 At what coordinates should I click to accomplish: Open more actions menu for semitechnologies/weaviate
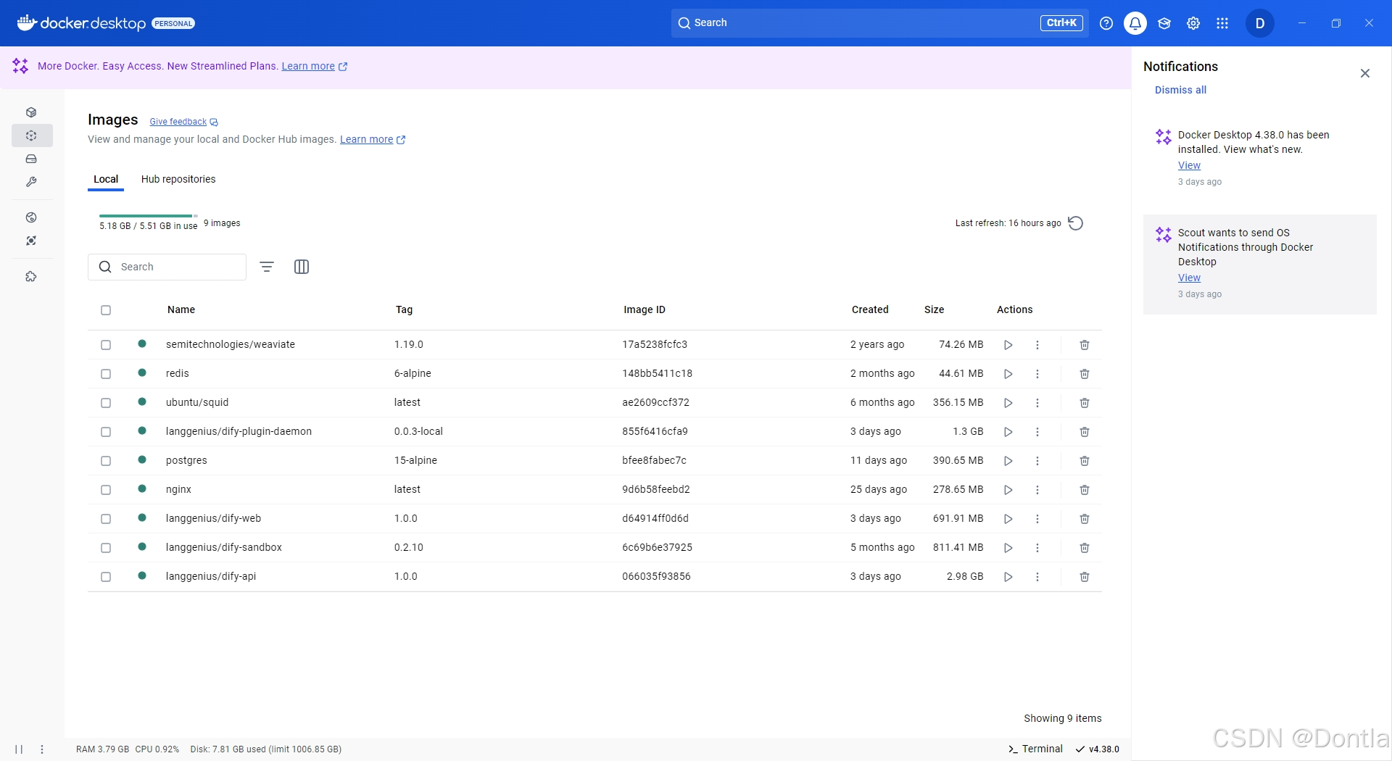(1037, 345)
